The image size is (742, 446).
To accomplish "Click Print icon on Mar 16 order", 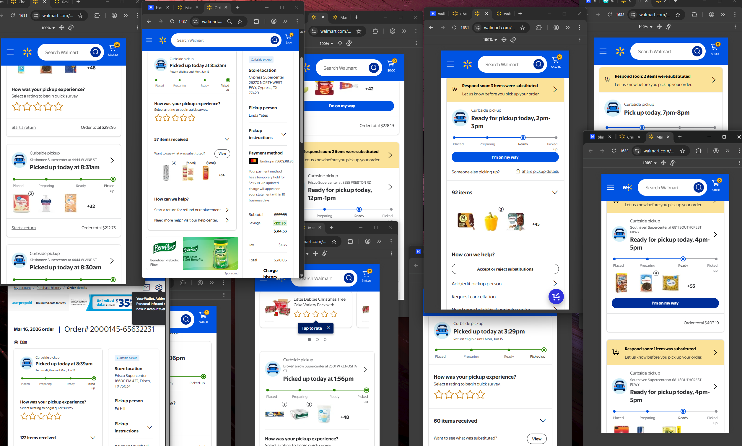I will 16,342.
